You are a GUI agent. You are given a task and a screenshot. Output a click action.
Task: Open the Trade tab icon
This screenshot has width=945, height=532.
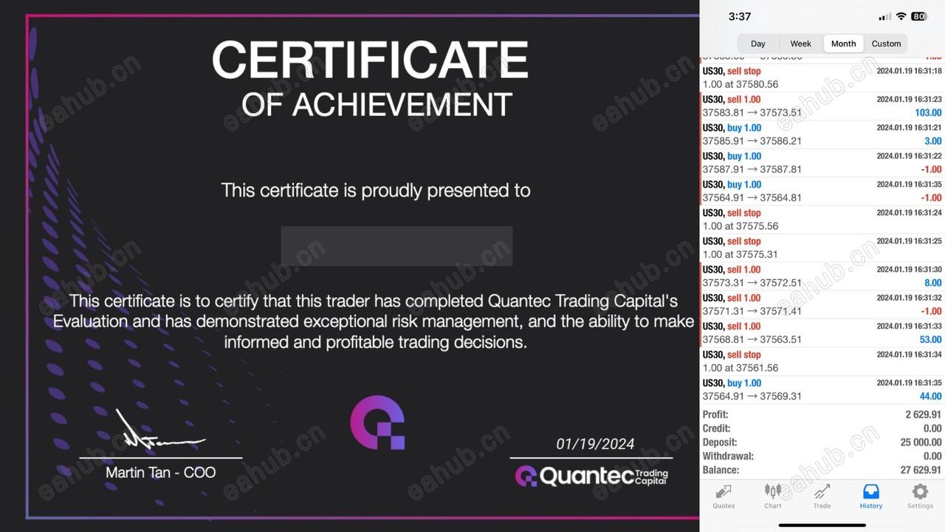pos(822,492)
